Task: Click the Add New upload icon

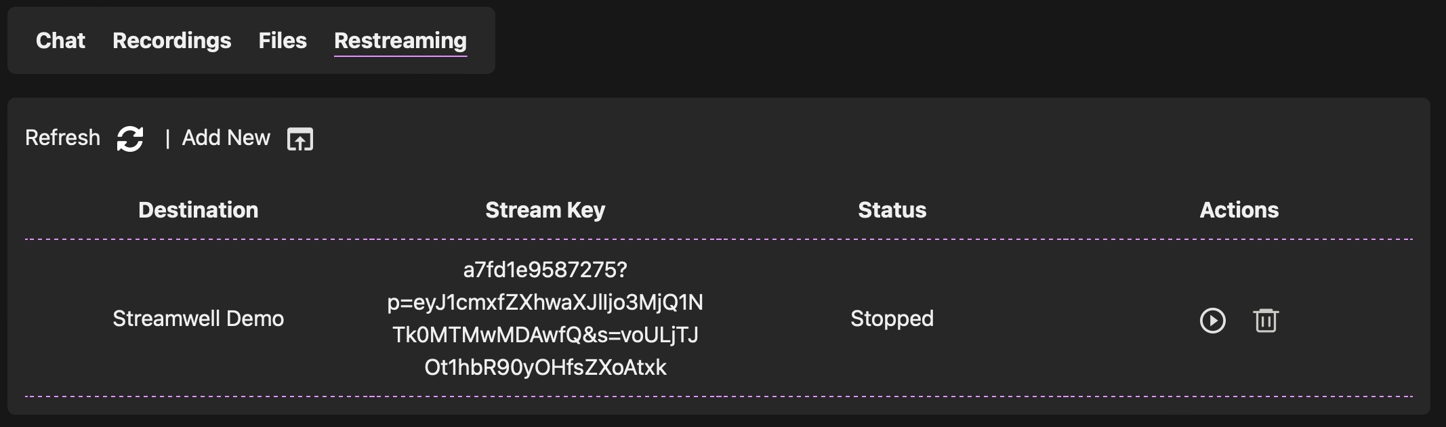Action: pos(300,139)
